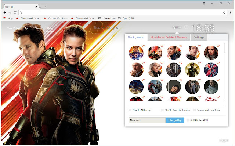Favorite the heart on the red-blue art poster thumbnail
This screenshot has height=146, width=235.
tap(218, 63)
